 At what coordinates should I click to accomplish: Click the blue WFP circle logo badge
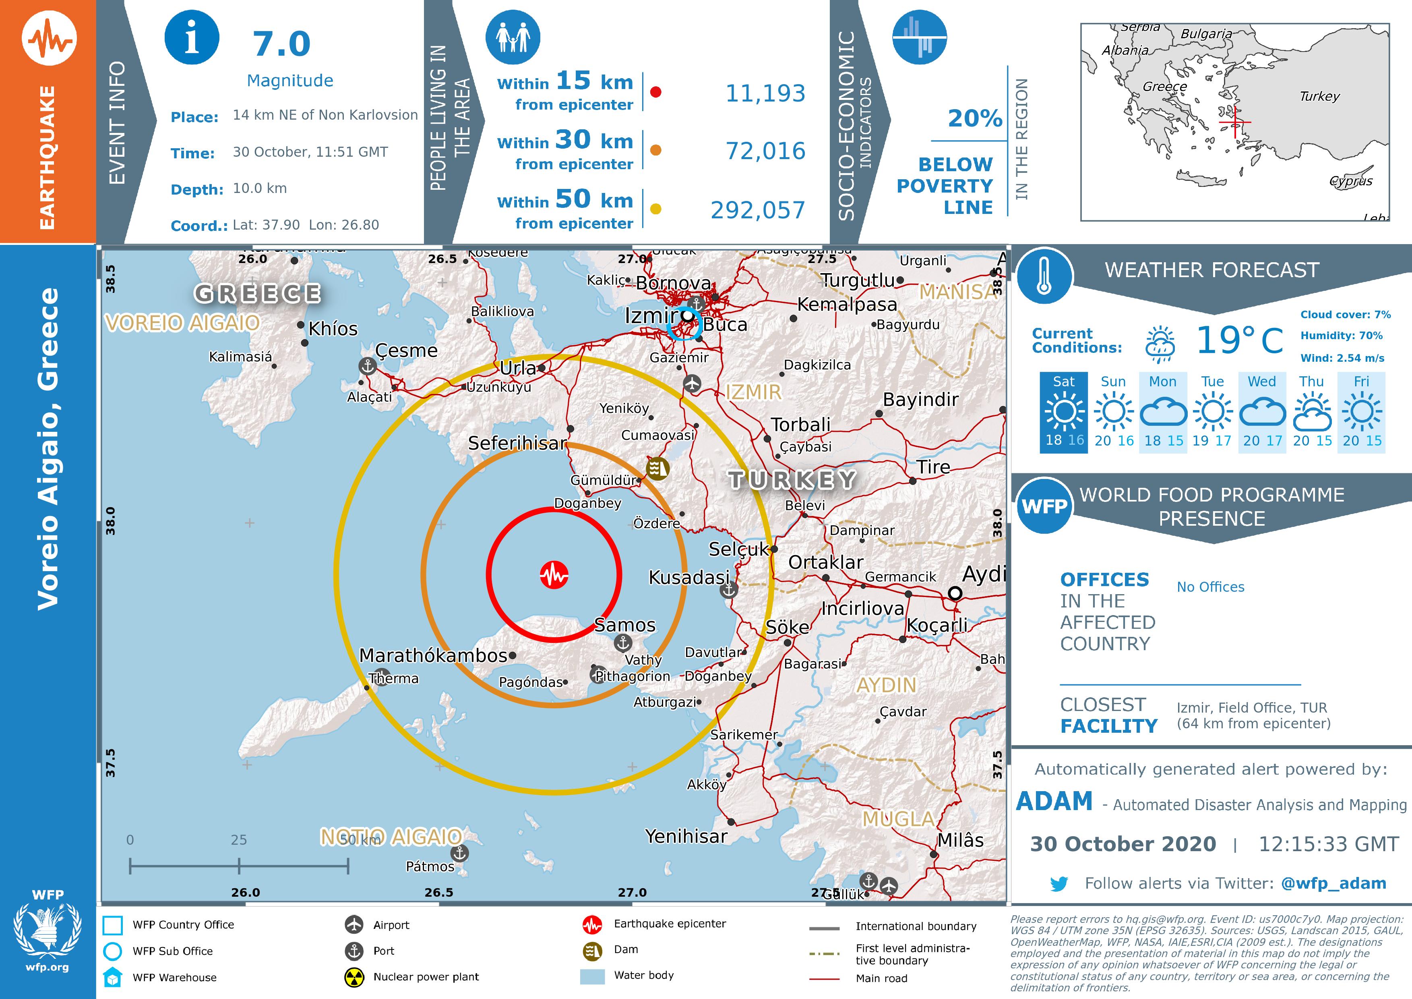pyautogui.click(x=1044, y=506)
